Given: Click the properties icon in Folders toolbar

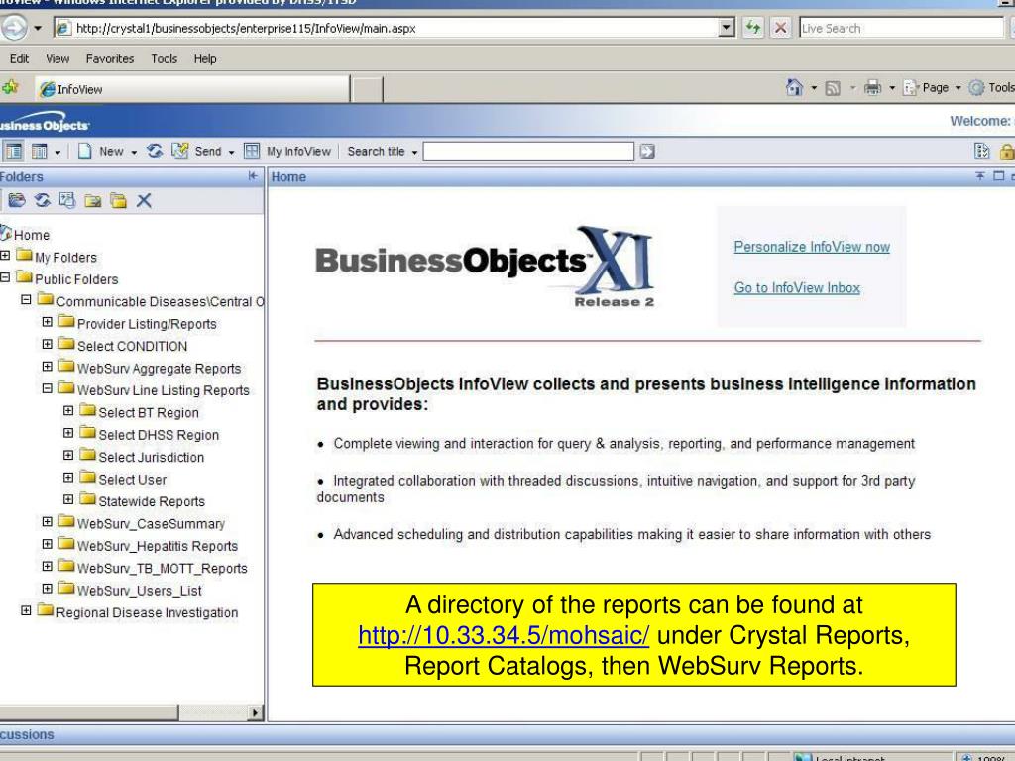Looking at the screenshot, I should [x=66, y=200].
